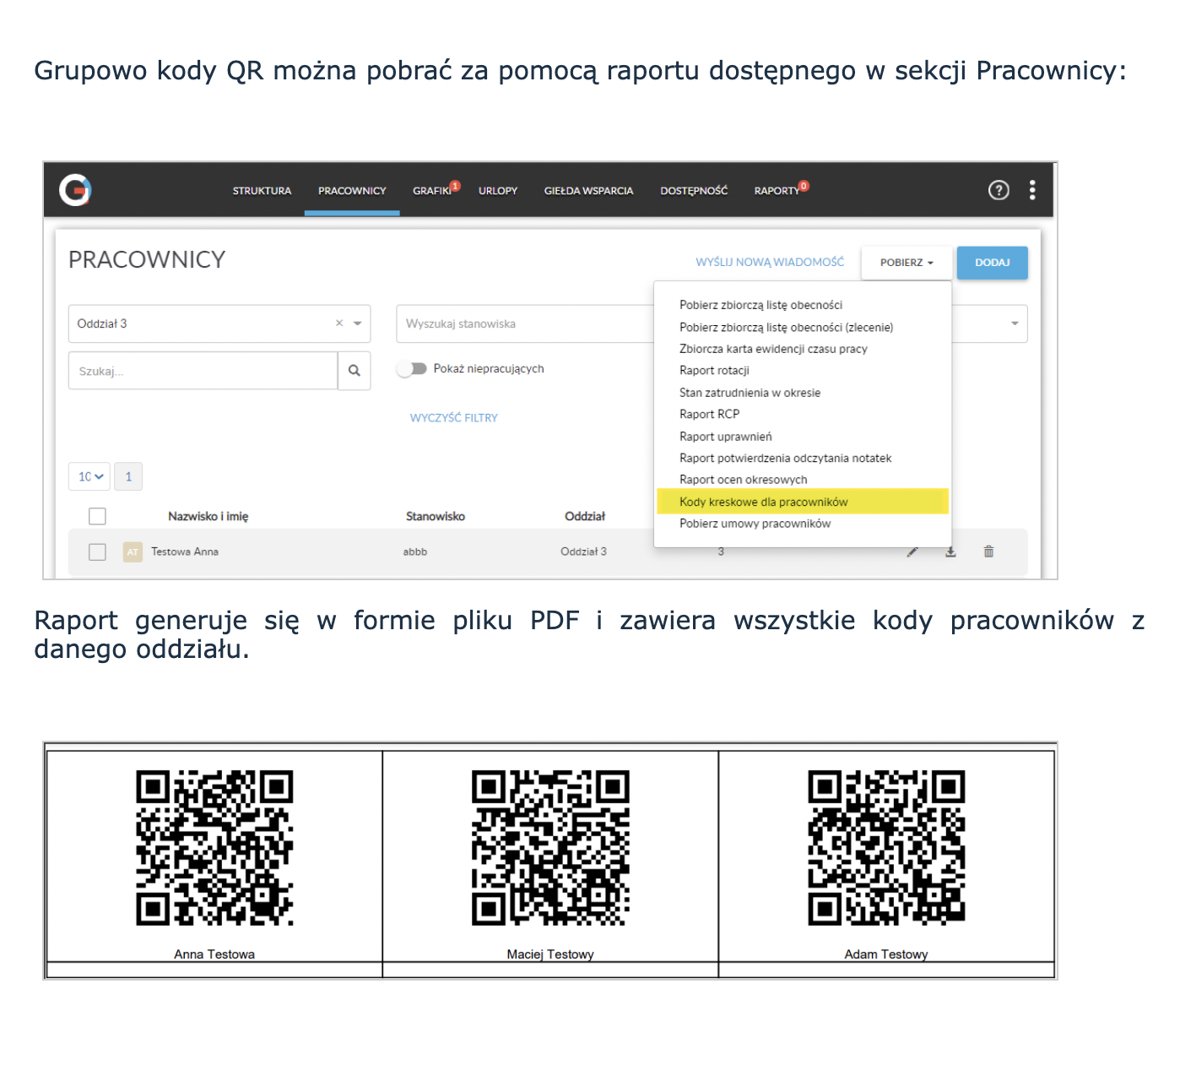This screenshot has height=1076, width=1180.
Task: Select Pobierz zbiorczą listę obecności
Action: [x=761, y=305]
